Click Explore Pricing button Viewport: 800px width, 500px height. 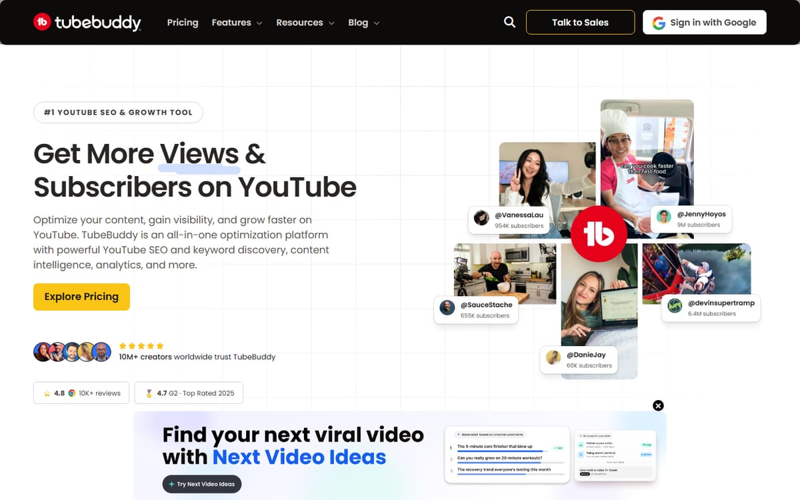[81, 297]
